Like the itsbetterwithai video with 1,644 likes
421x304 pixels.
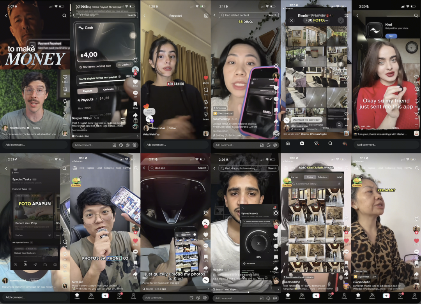pos(65,77)
